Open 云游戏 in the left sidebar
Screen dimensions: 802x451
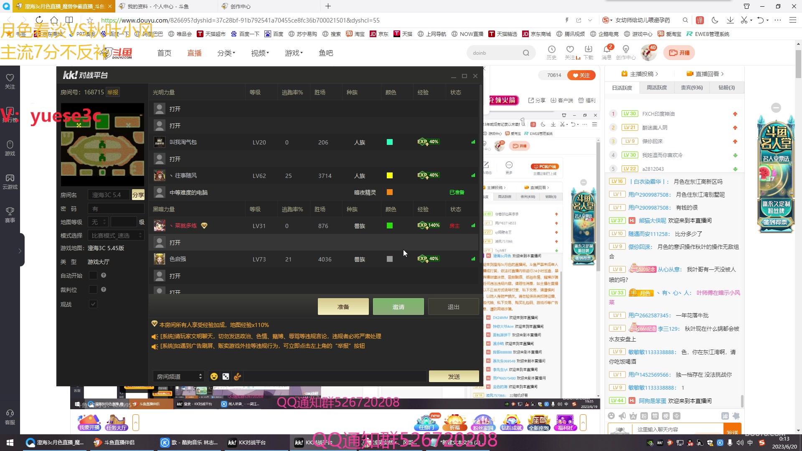[10, 182]
